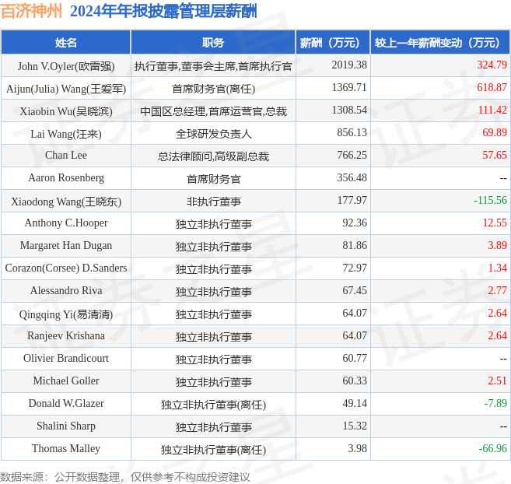Select name Shalini Sharp

(66, 426)
